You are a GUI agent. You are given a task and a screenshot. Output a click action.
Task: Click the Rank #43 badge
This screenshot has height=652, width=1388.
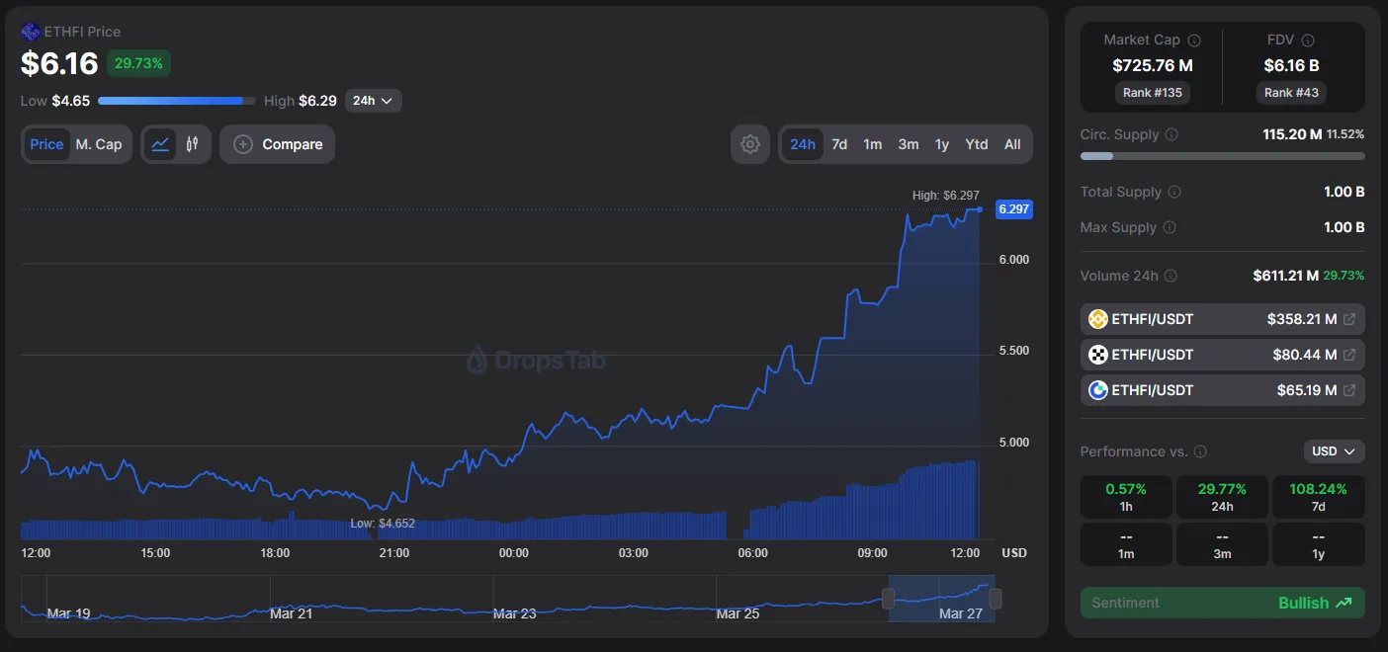[x=1291, y=92]
